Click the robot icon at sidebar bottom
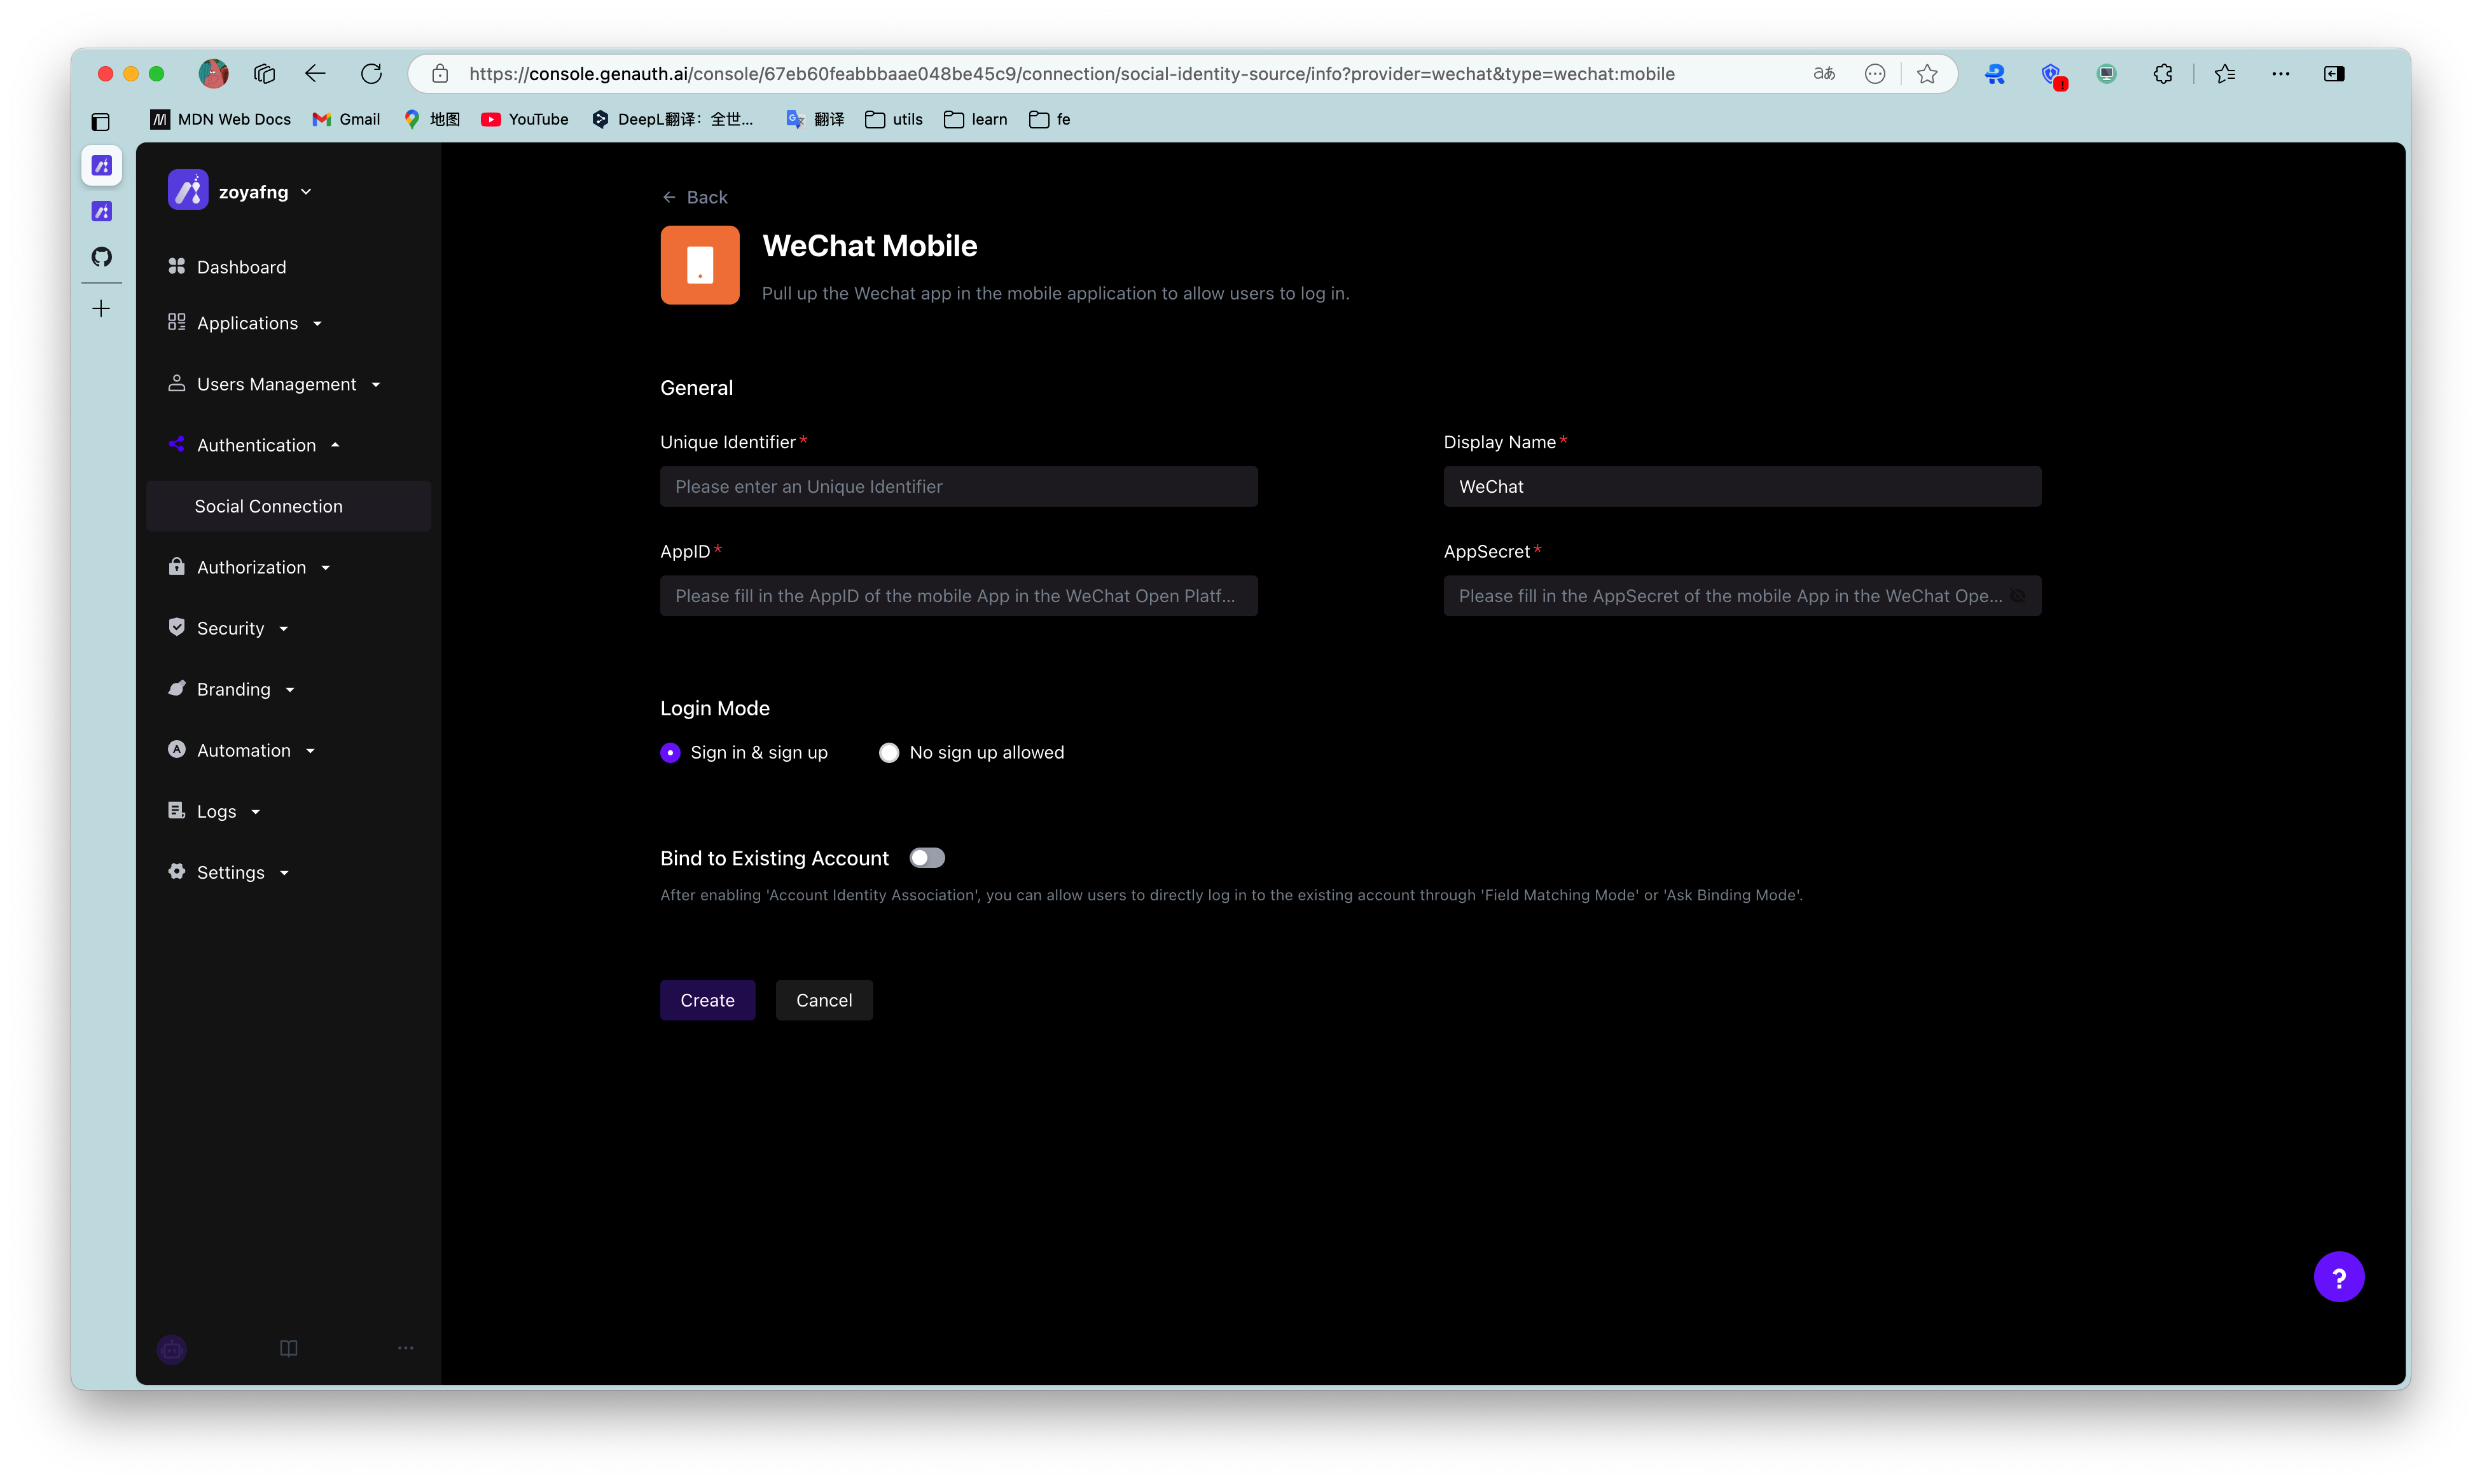This screenshot has height=1484, width=2482. click(172, 1349)
